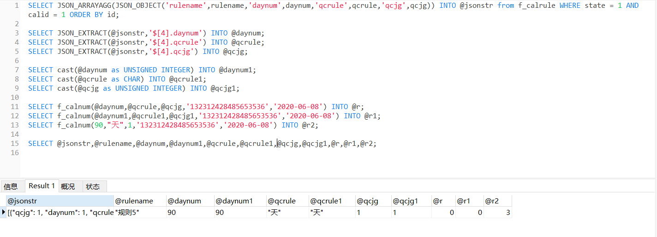Select the 90 cell under @daynum1

240,213
